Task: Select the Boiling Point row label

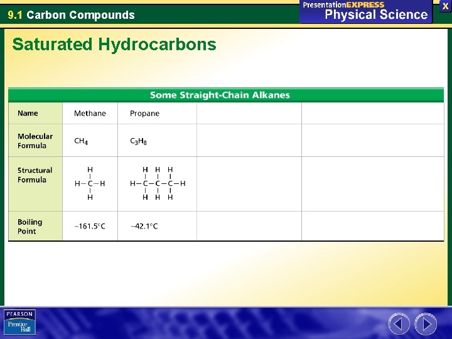Action: (30, 226)
